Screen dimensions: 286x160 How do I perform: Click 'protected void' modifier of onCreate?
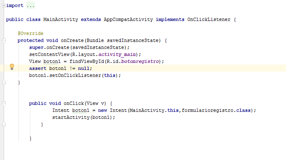click(38, 41)
